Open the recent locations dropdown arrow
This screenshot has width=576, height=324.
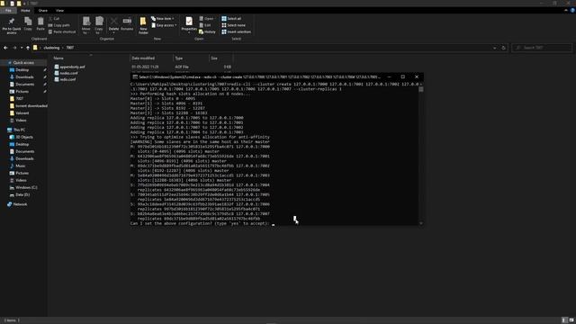22,48
